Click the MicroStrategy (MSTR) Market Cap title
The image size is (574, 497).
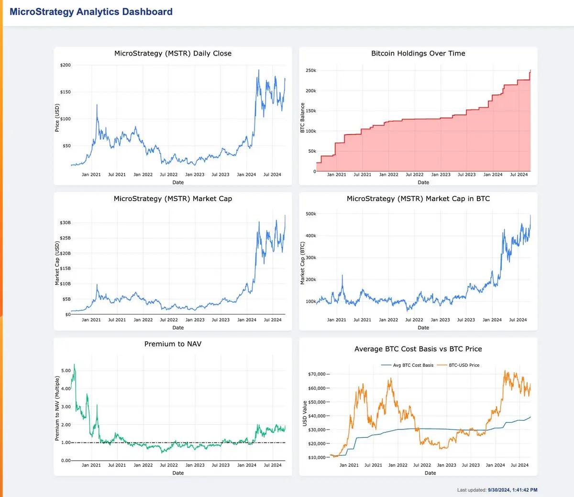click(173, 199)
